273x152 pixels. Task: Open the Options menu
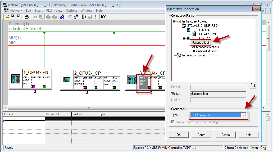pos(71,11)
